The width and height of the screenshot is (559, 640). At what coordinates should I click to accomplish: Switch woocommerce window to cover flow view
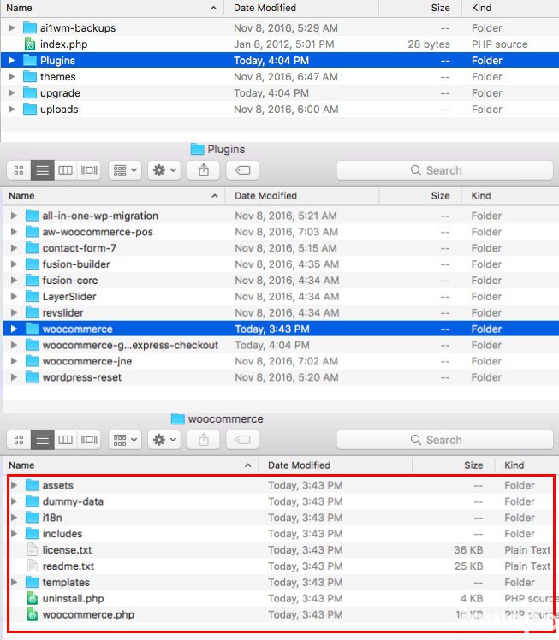tap(89, 440)
